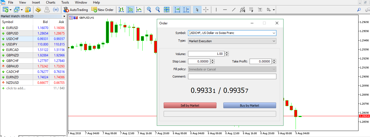Image resolution: width=370 pixels, height=137 pixels.
Task: Select GBPNZD row in Market Watch
Action: (x=33, y=55)
